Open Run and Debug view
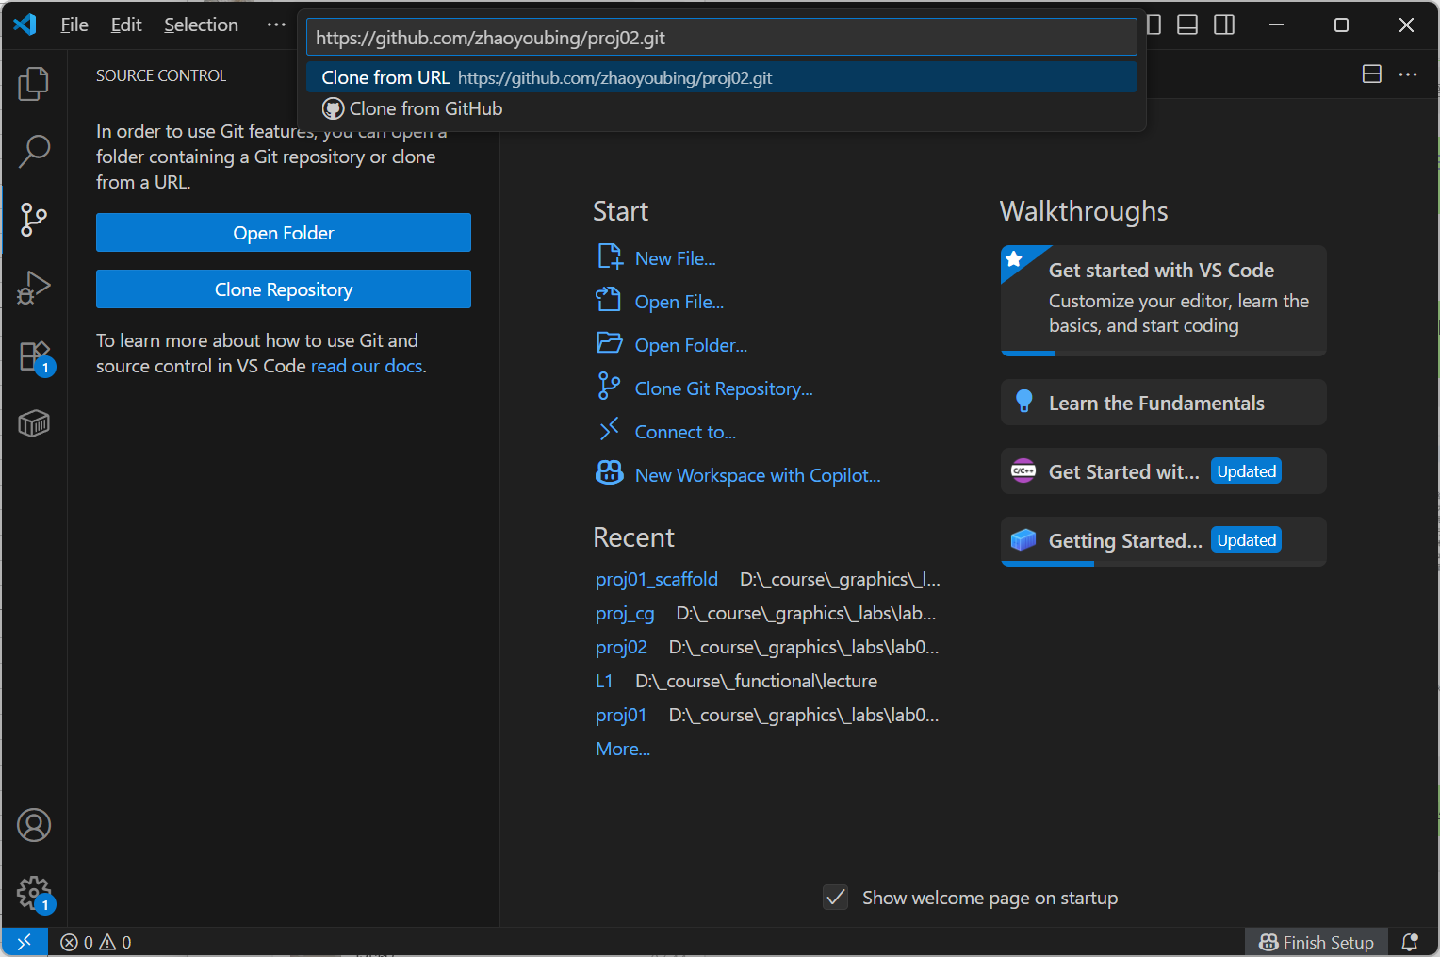The image size is (1440, 957). coord(34,288)
